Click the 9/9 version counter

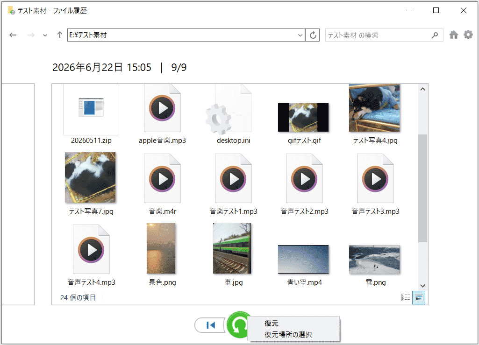click(x=179, y=67)
